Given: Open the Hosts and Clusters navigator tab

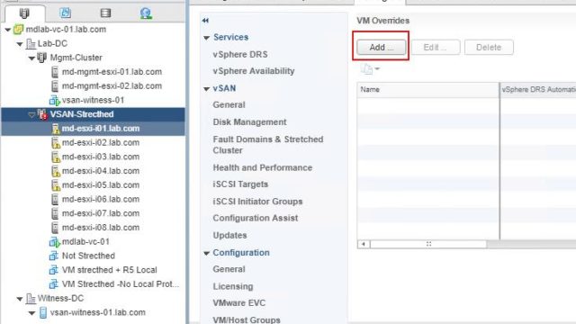Looking at the screenshot, I should click(x=24, y=13).
